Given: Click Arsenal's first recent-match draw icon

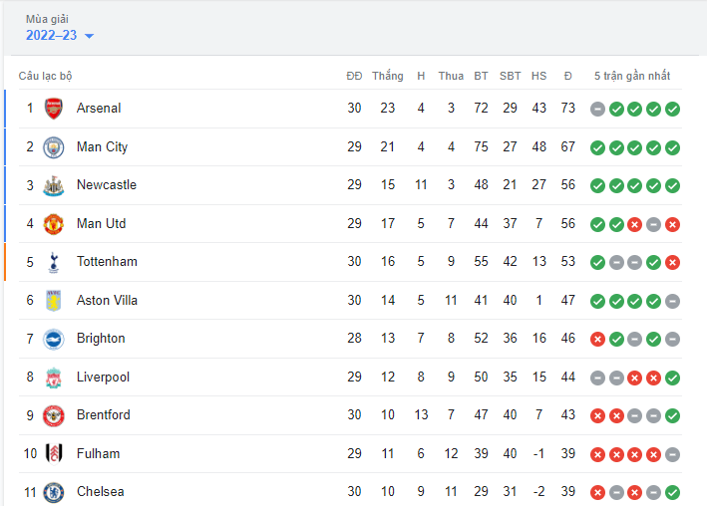Looking at the screenshot, I should (597, 109).
